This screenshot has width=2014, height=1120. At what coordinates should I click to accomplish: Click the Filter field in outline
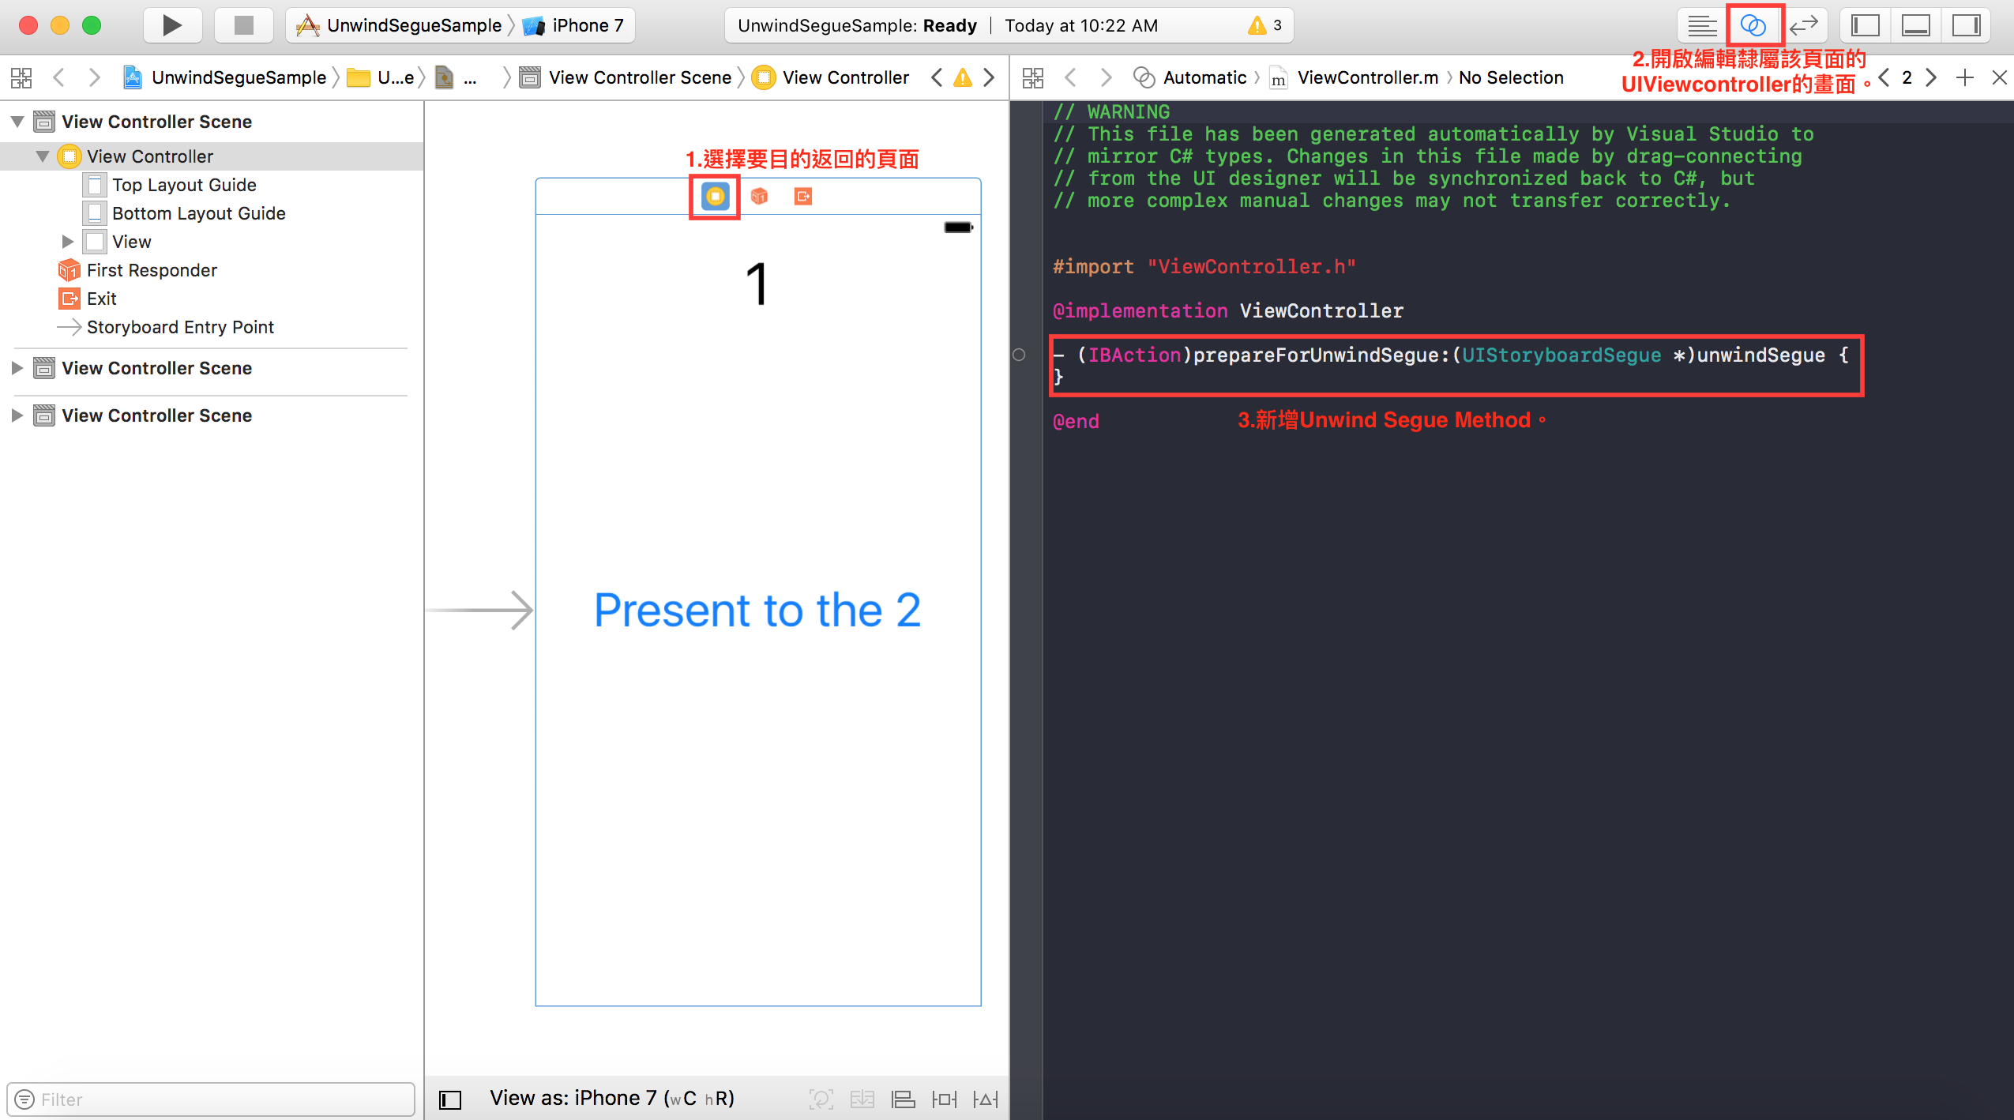(212, 1099)
